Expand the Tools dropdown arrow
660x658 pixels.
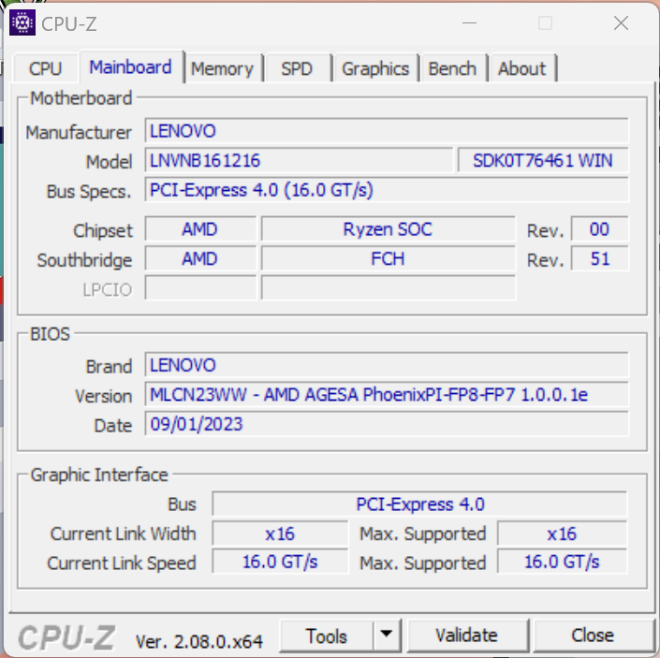coord(387,634)
